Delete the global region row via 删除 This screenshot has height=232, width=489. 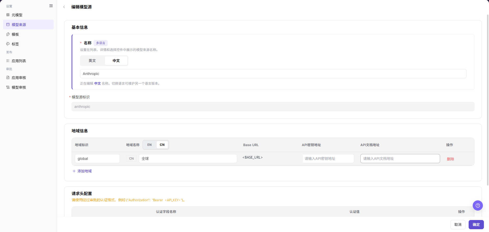(x=450, y=159)
